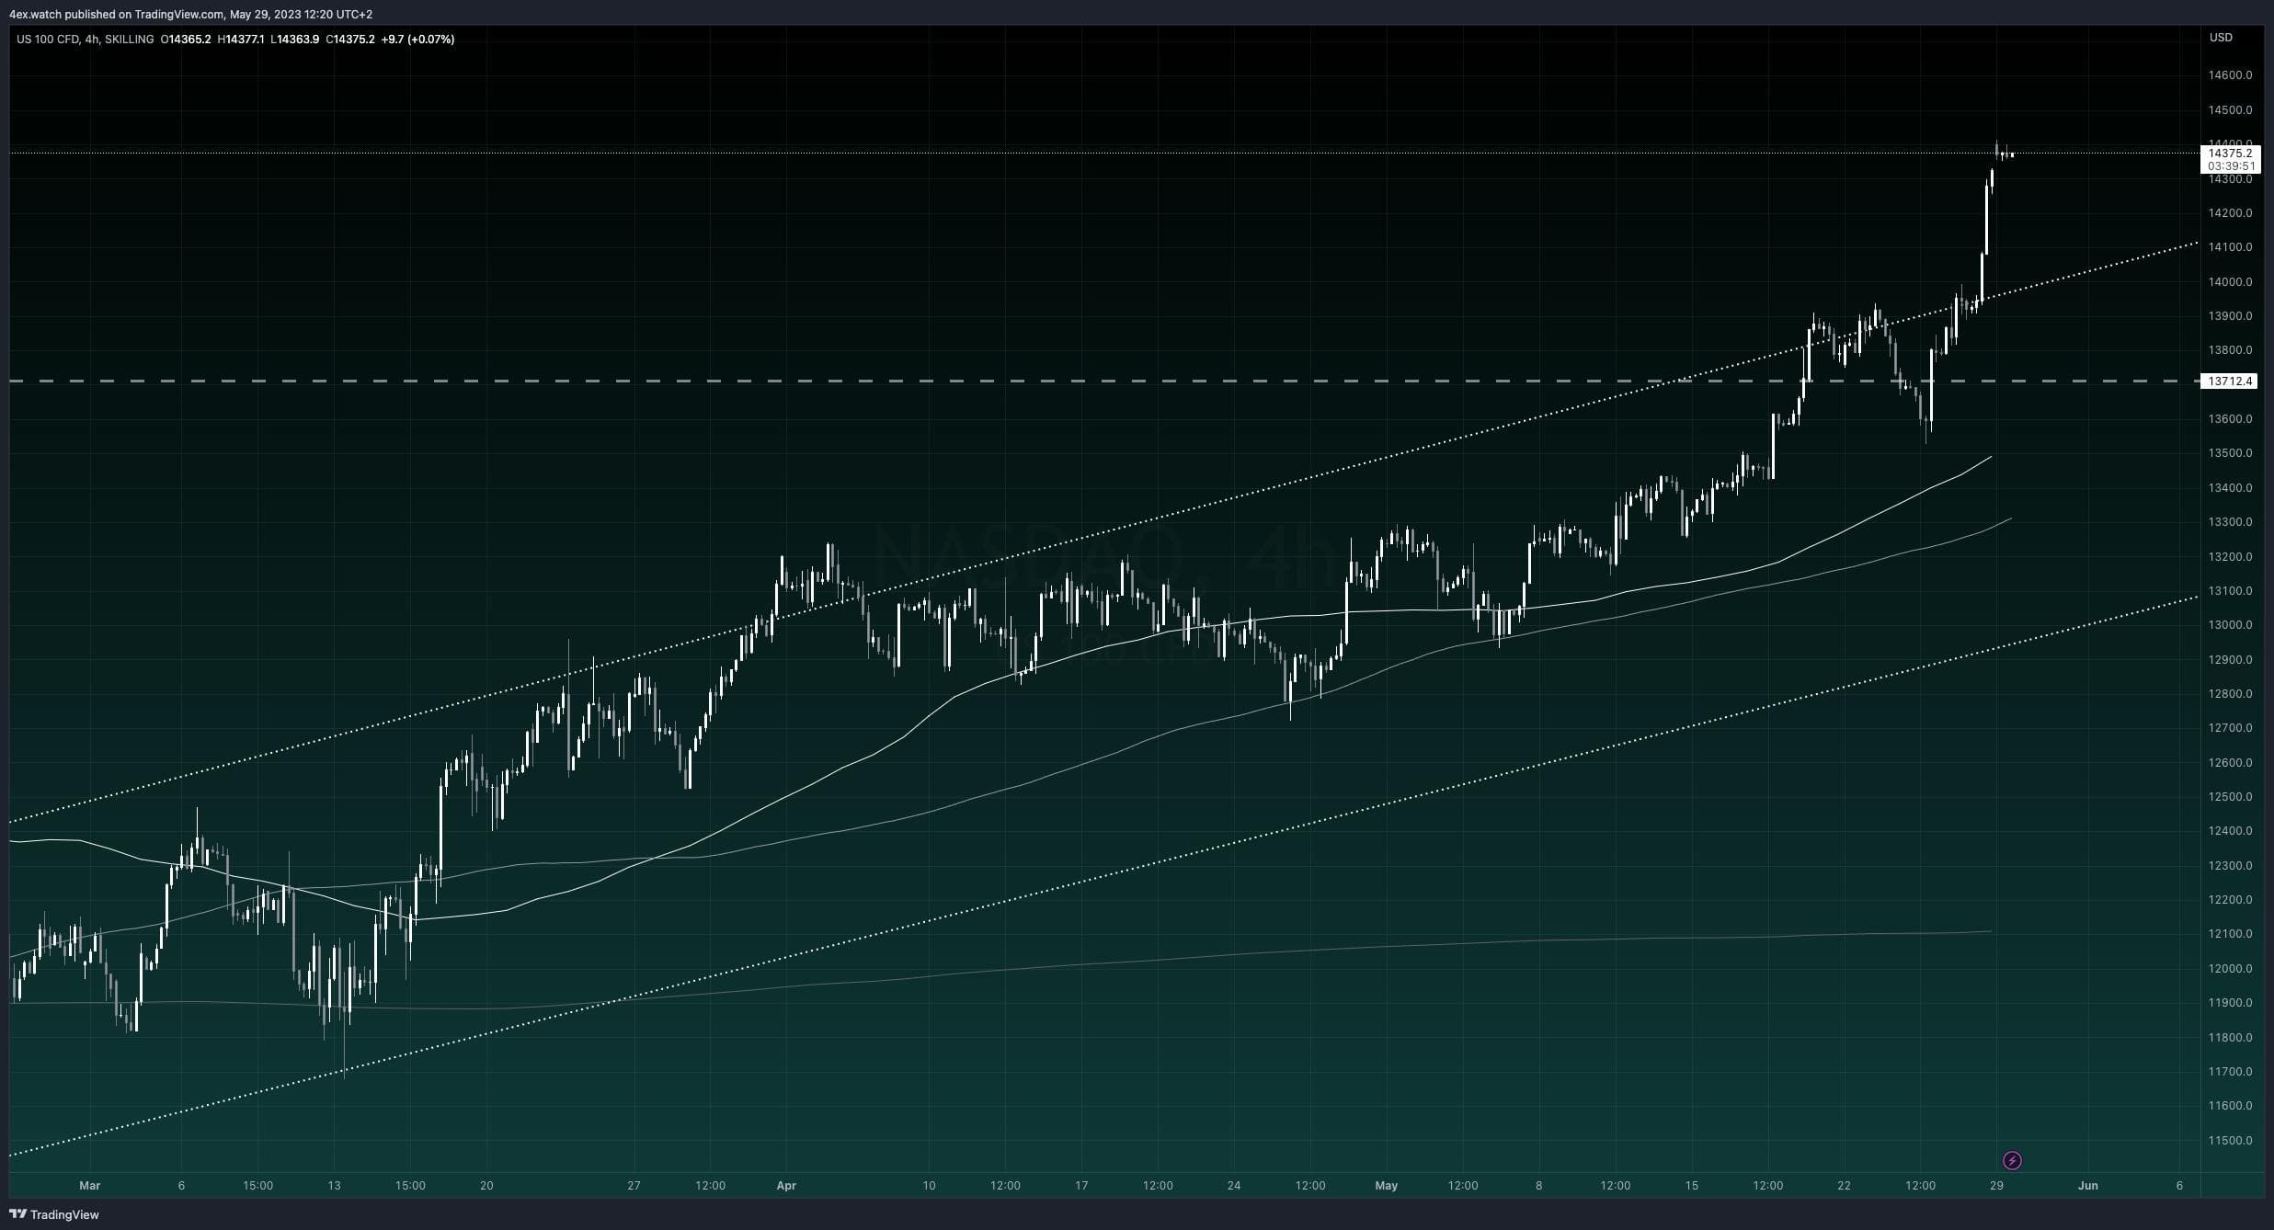Click the 14600.0 price axis label

[x=2230, y=75]
